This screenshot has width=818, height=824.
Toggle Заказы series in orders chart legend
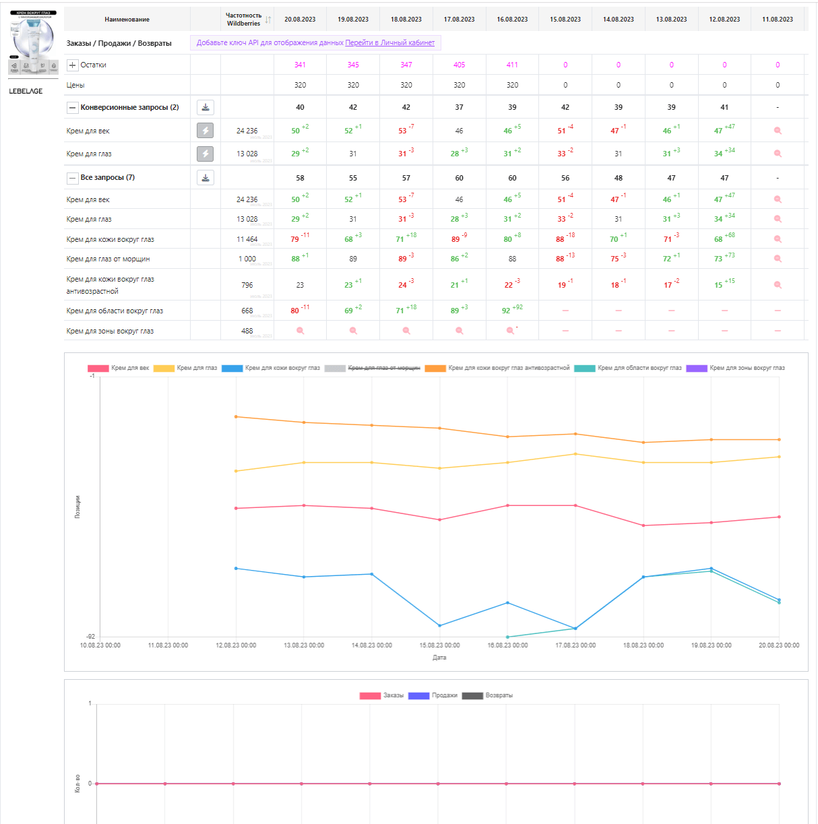pyautogui.click(x=381, y=695)
